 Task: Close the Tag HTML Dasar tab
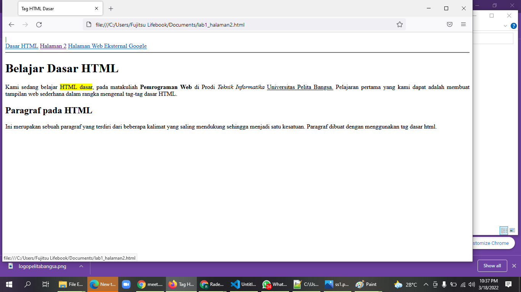coord(96,8)
